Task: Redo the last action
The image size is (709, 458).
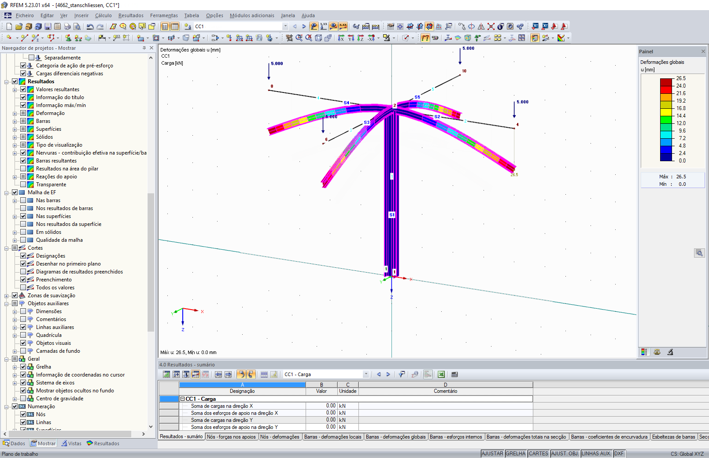Action: click(x=100, y=26)
